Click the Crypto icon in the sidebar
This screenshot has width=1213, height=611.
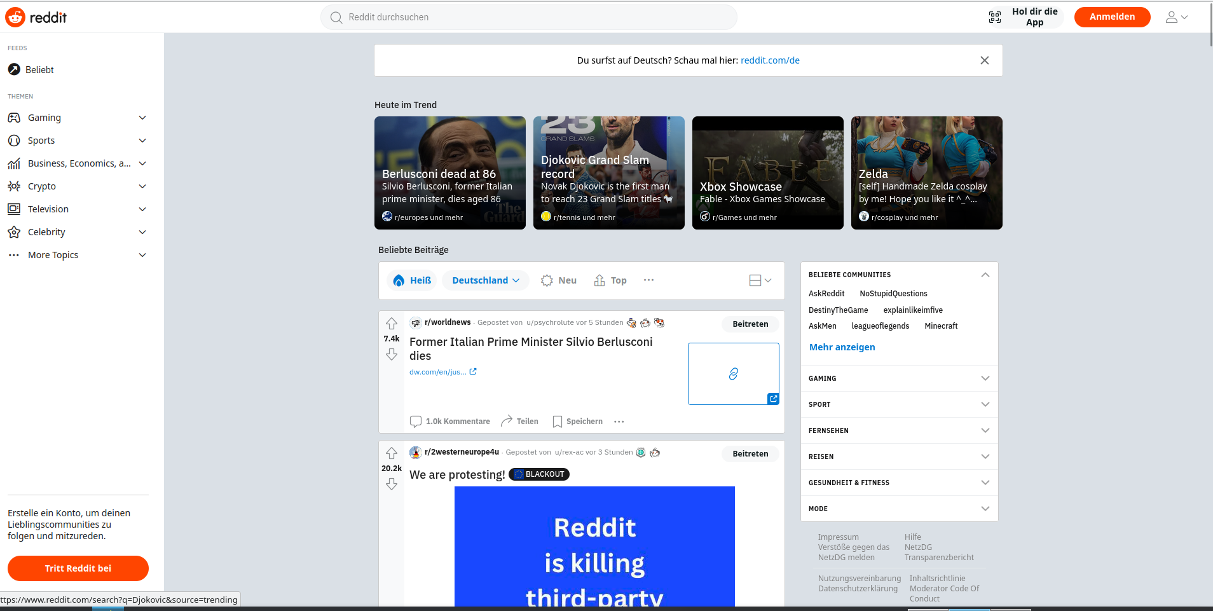point(14,186)
